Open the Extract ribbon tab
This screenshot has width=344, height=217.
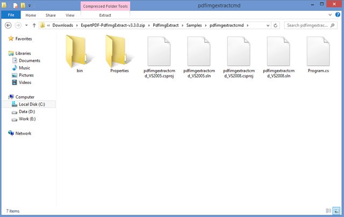click(105, 15)
